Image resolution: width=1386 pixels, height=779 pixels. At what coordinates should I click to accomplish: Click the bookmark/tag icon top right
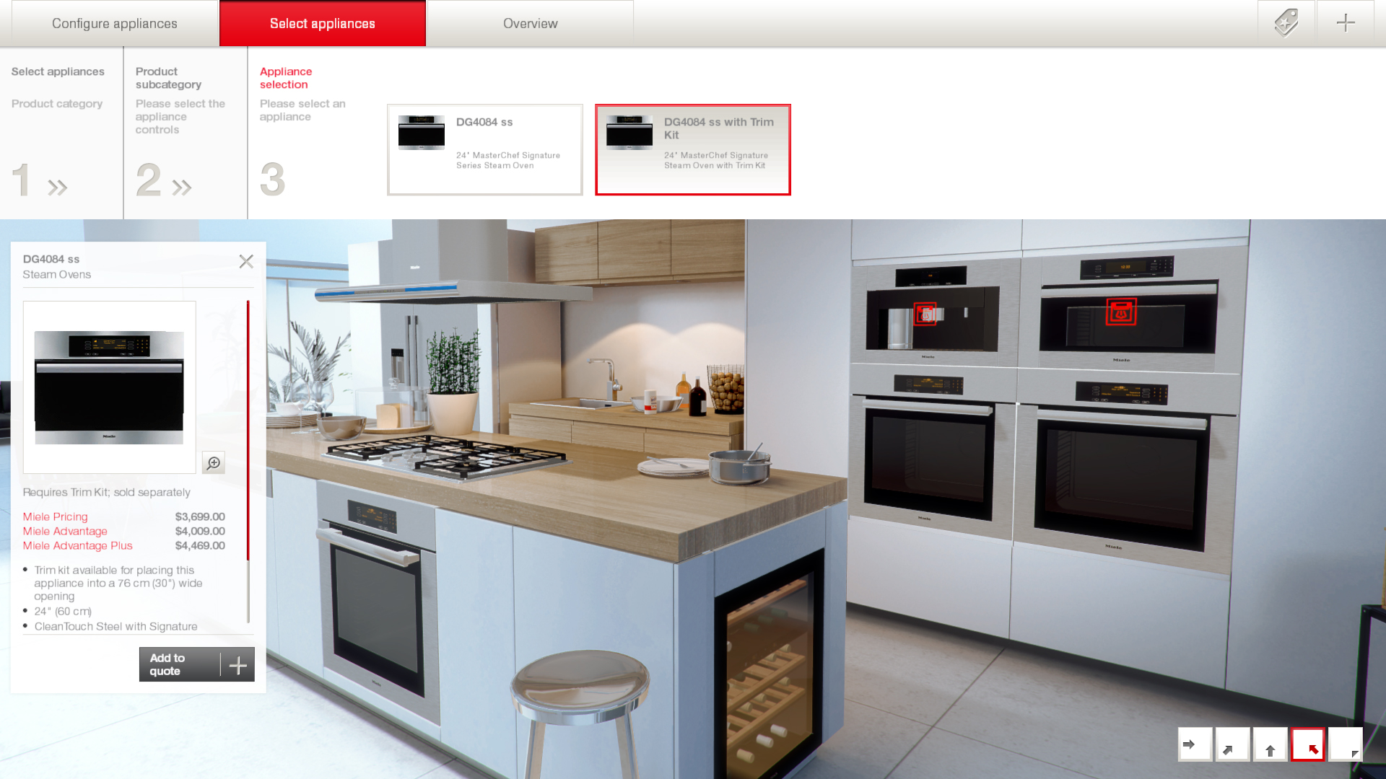coord(1286,22)
